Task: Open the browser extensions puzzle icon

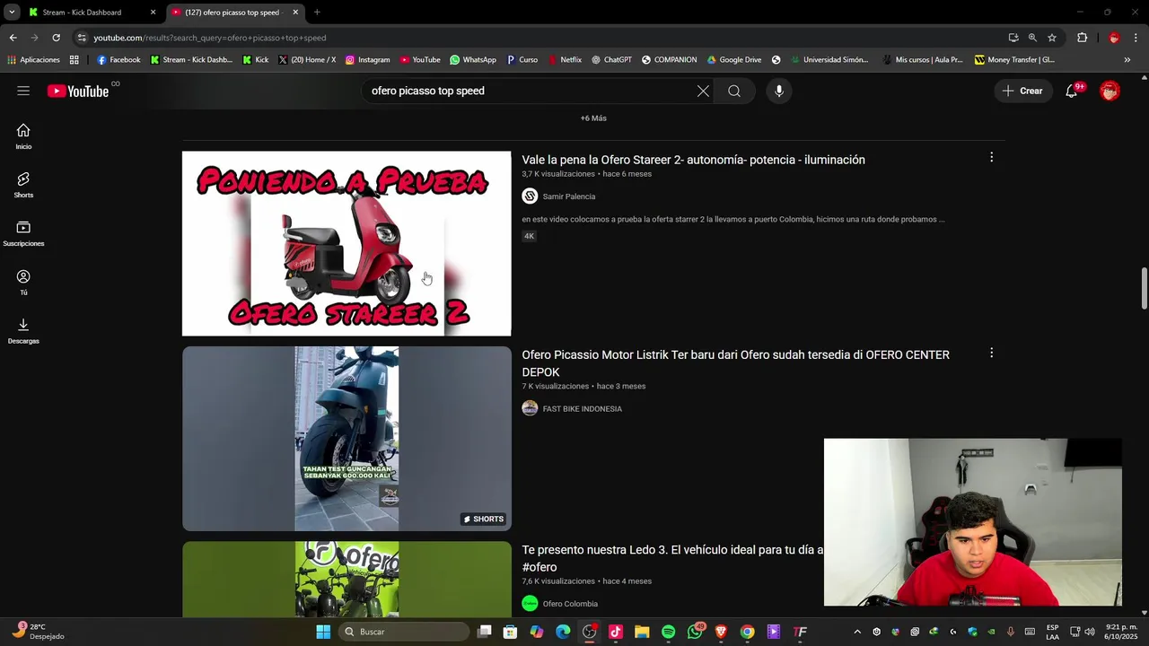Action: pyautogui.click(x=1082, y=38)
